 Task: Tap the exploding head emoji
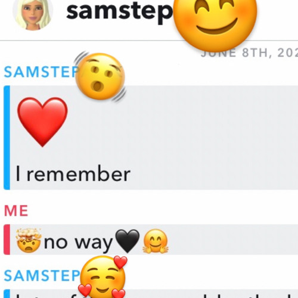(x=29, y=241)
